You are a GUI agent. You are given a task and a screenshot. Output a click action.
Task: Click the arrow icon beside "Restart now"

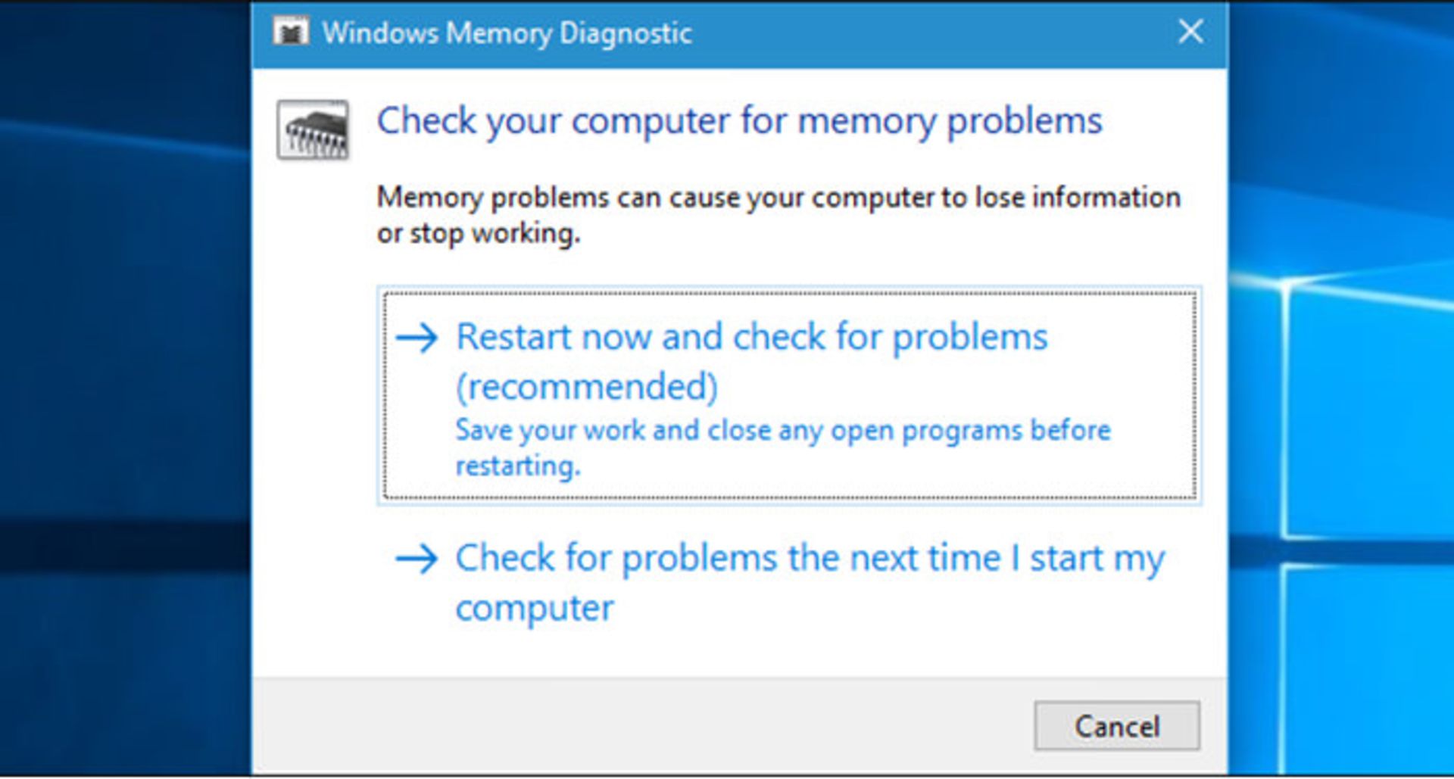pos(417,338)
